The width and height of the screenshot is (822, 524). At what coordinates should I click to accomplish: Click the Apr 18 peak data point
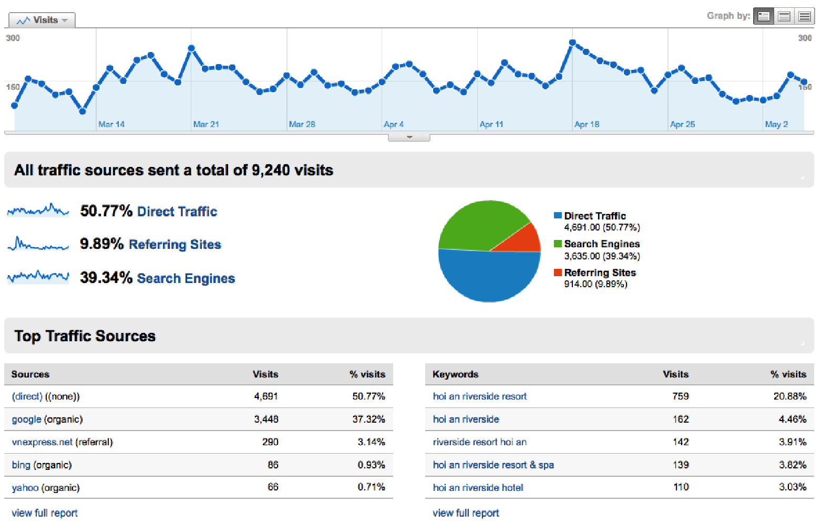pyautogui.click(x=572, y=42)
